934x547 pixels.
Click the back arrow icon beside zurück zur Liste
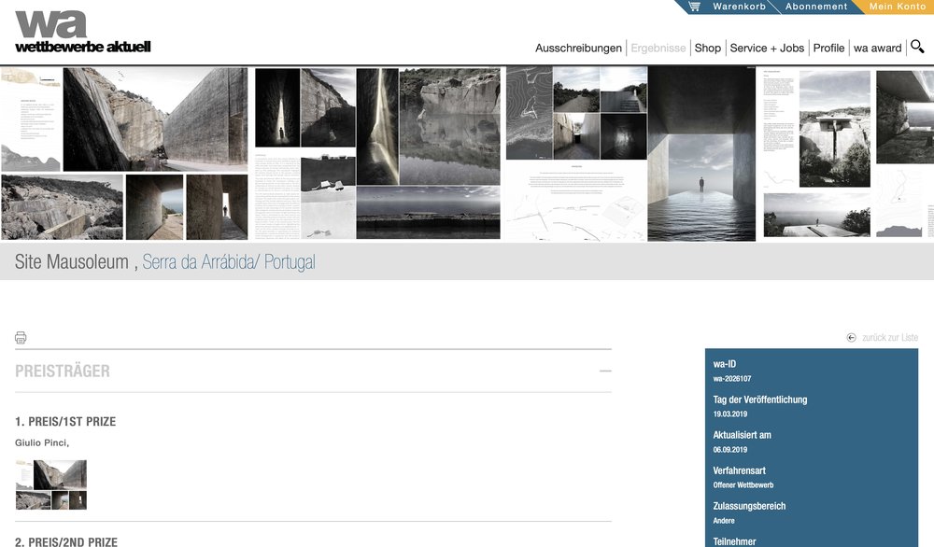pyautogui.click(x=851, y=338)
